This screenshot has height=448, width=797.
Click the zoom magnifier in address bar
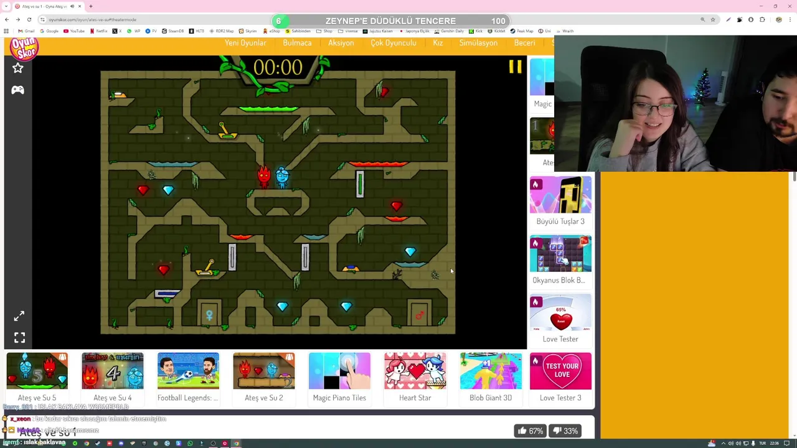703,19
